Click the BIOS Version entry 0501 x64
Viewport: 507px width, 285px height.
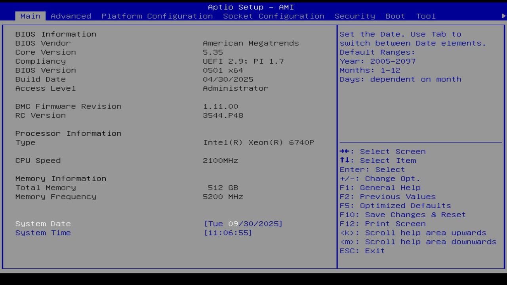[x=223, y=70]
